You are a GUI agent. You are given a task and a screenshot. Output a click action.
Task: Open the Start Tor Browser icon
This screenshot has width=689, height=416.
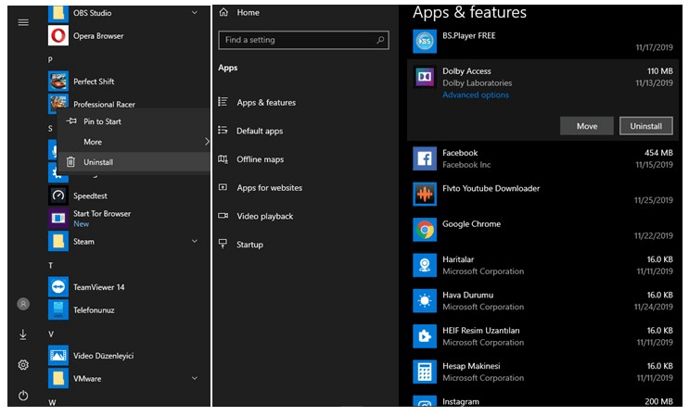(x=58, y=219)
